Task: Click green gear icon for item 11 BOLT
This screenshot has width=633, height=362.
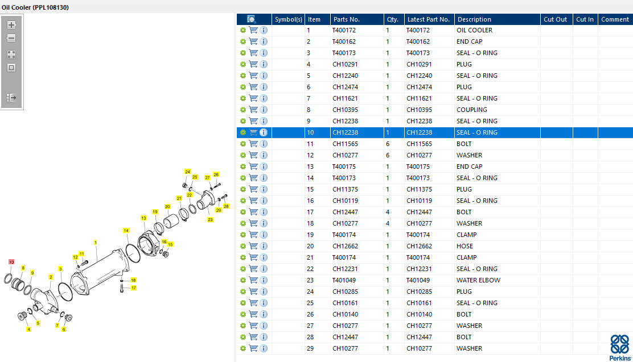Action: (x=243, y=144)
